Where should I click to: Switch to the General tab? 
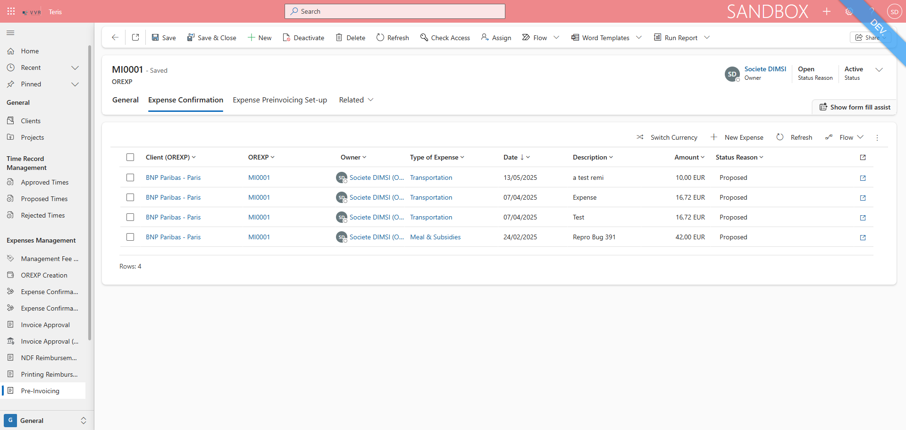[x=126, y=100]
